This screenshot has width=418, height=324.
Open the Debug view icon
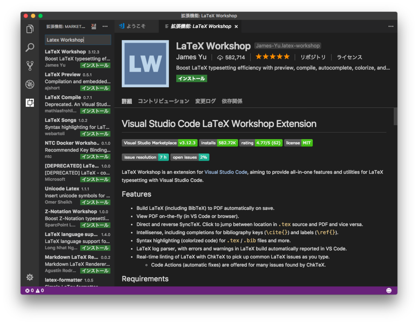(x=30, y=84)
